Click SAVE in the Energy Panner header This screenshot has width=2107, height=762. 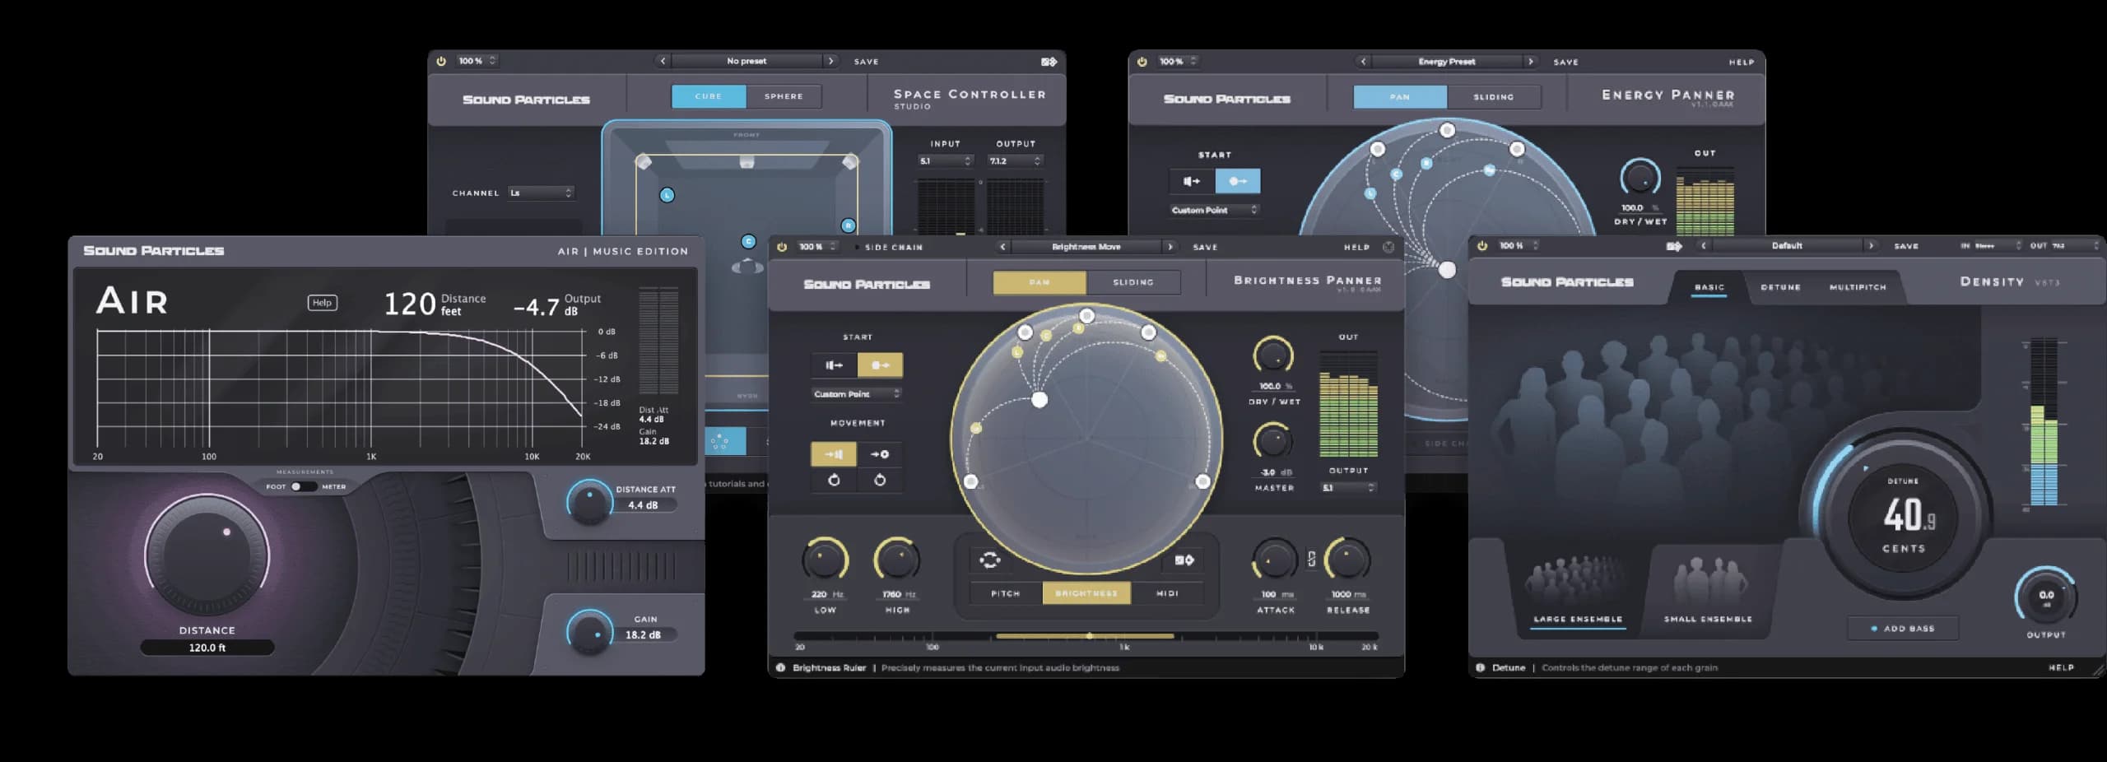point(1565,61)
